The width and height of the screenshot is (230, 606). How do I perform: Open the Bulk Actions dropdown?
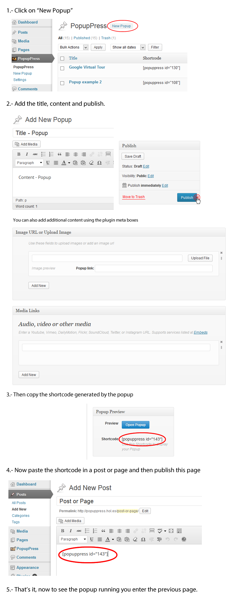point(74,47)
